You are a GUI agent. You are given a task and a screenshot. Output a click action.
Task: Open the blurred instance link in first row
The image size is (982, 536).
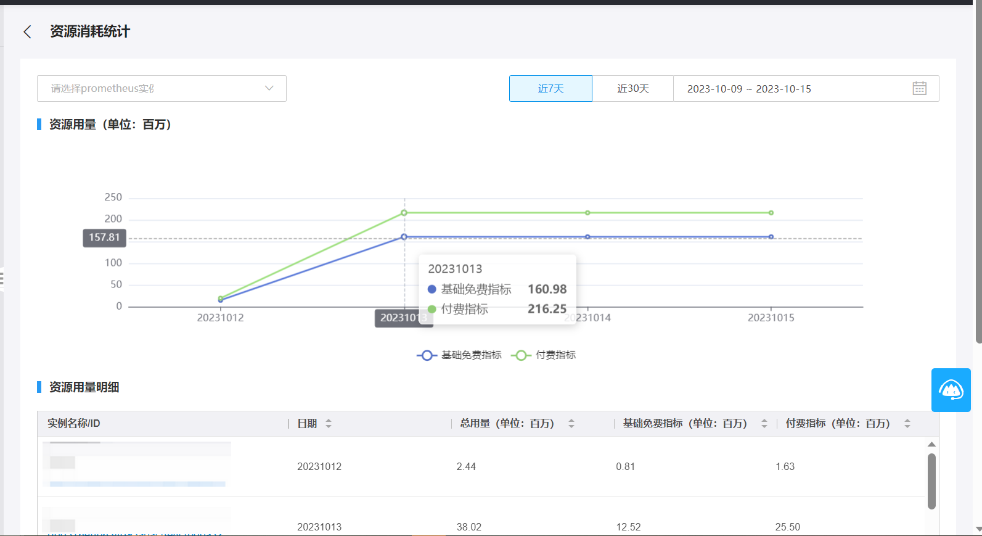click(137, 484)
